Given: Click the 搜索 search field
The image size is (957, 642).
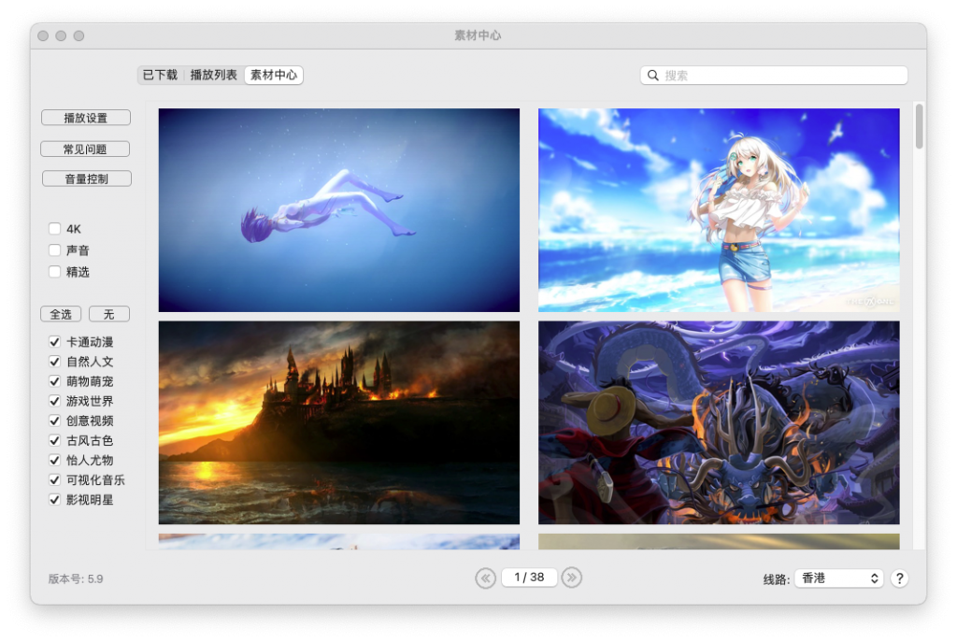Looking at the screenshot, I should coord(774,75).
